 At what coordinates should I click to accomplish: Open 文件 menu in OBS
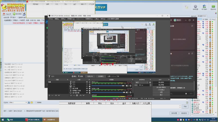50,19
